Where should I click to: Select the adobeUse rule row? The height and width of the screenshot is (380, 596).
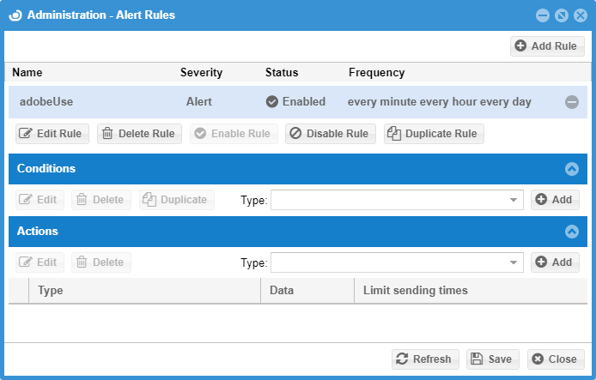point(46,101)
